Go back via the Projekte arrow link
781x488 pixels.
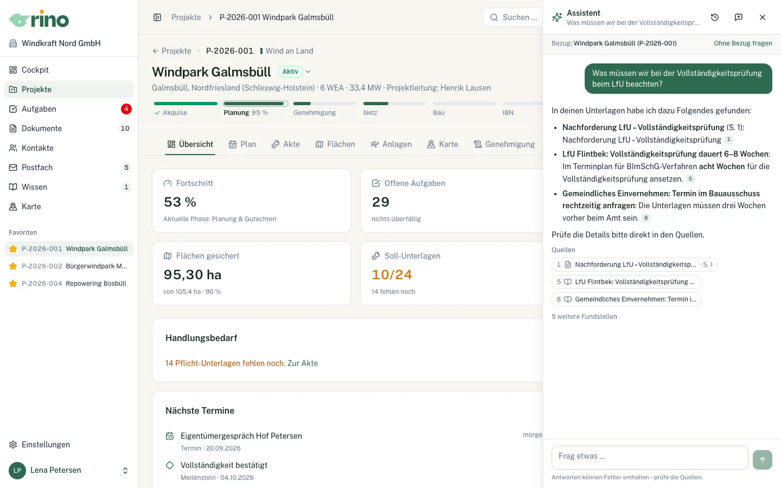(x=171, y=51)
